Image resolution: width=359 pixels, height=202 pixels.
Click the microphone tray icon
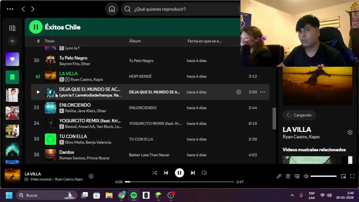[301, 195]
